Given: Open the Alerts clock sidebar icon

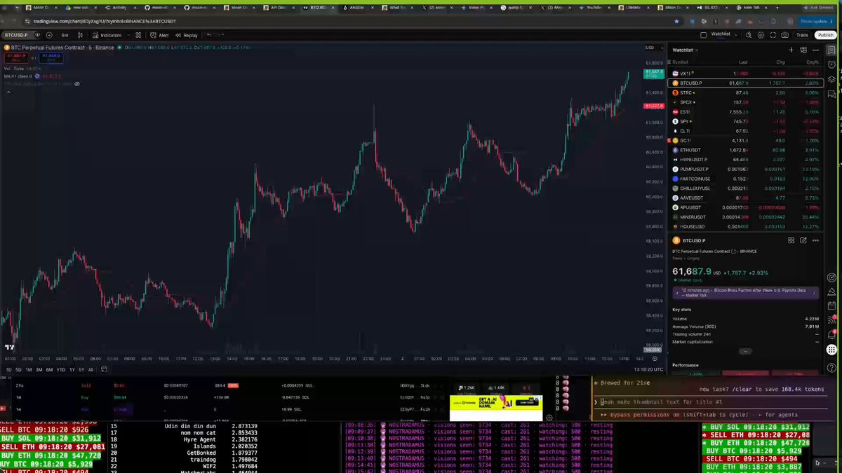Looking at the screenshot, I should point(831,65).
